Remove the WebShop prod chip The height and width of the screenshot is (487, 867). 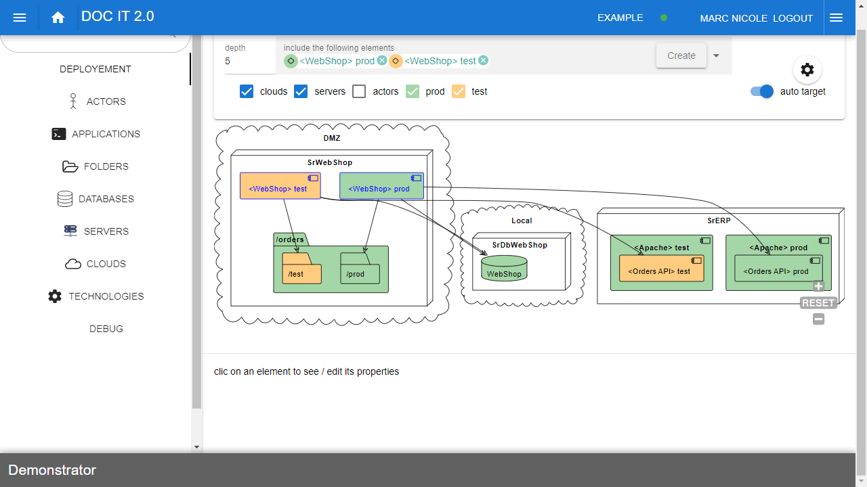point(382,61)
